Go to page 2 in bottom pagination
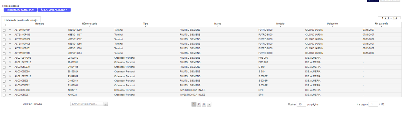Image resolution: width=413 pixels, height=116 pixels. coord(199,104)
